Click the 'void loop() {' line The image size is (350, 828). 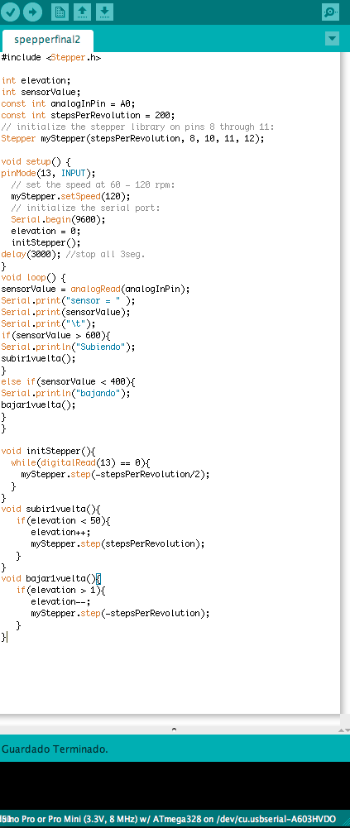(x=33, y=278)
